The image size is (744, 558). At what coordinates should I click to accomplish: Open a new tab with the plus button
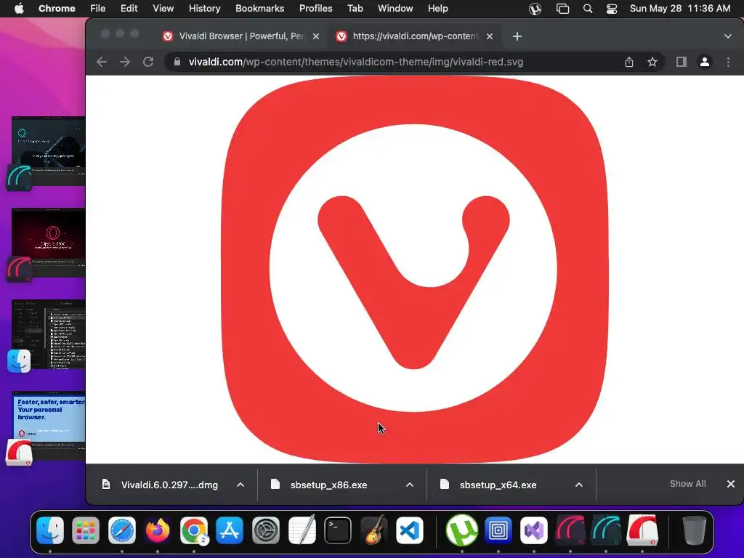[x=517, y=36]
